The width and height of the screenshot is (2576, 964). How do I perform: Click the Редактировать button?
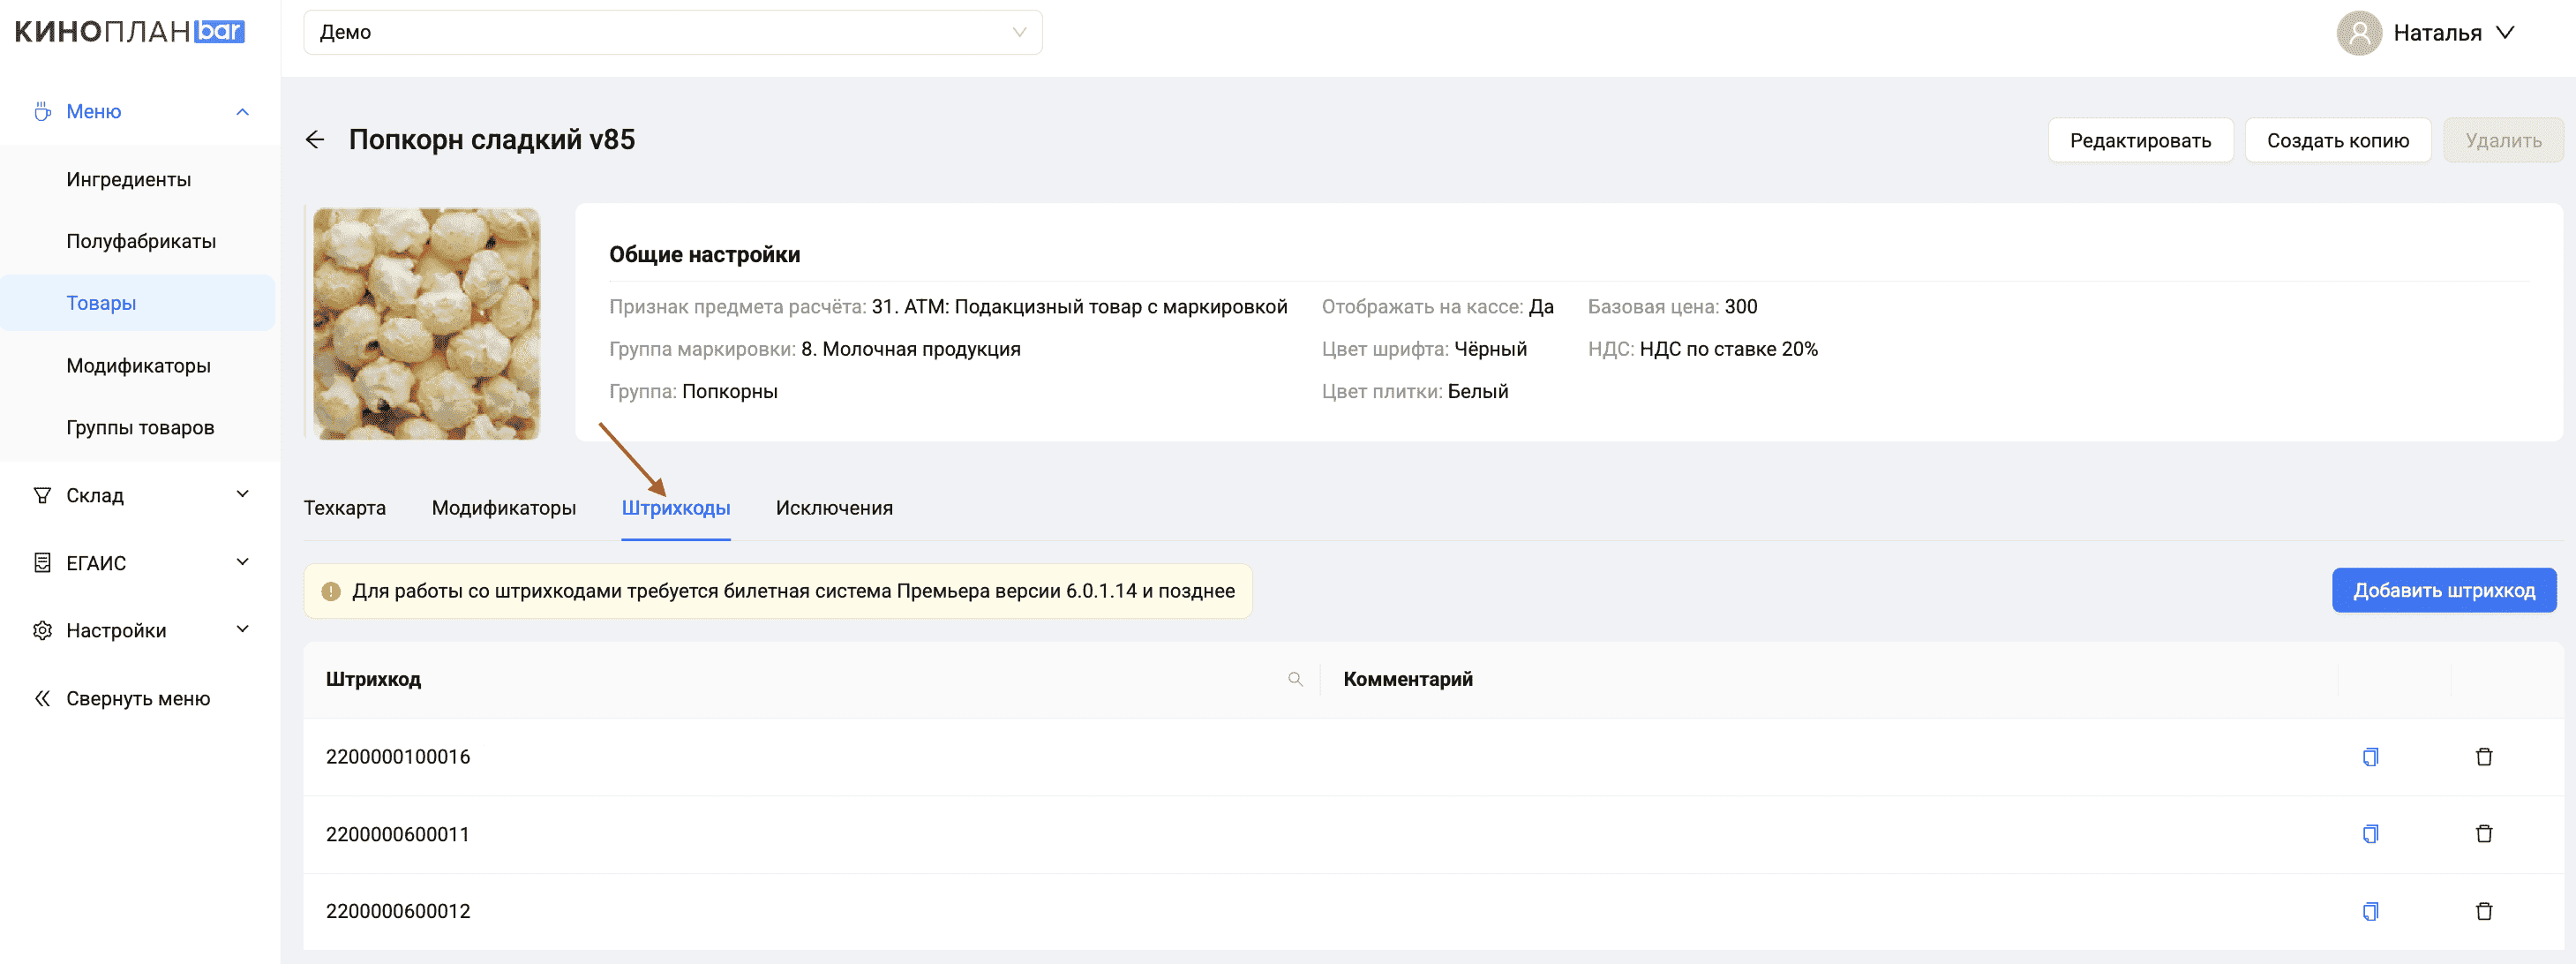(x=2140, y=141)
